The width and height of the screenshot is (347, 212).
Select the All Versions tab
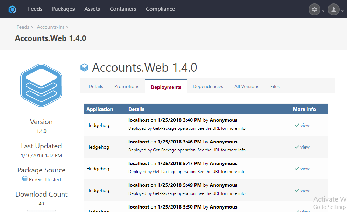247,86
